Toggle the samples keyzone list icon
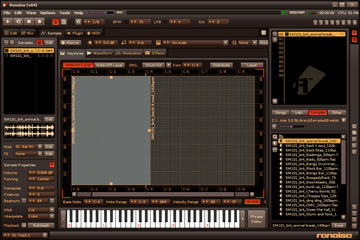This screenshot has width=360, height=240. click(x=39, y=43)
